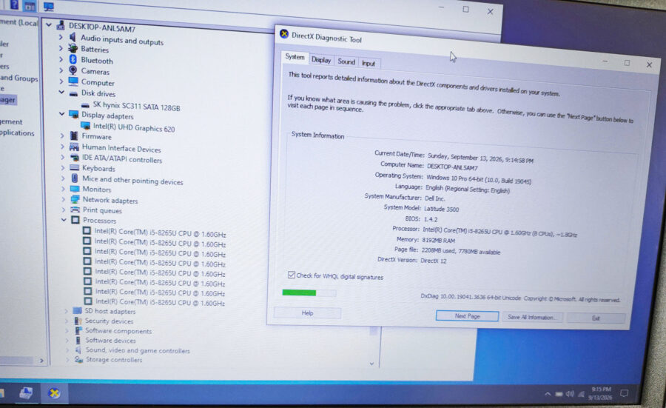Viewport: 666px width, 408px height.
Task: Click the Human Interface Devices icon
Action: tap(74, 147)
